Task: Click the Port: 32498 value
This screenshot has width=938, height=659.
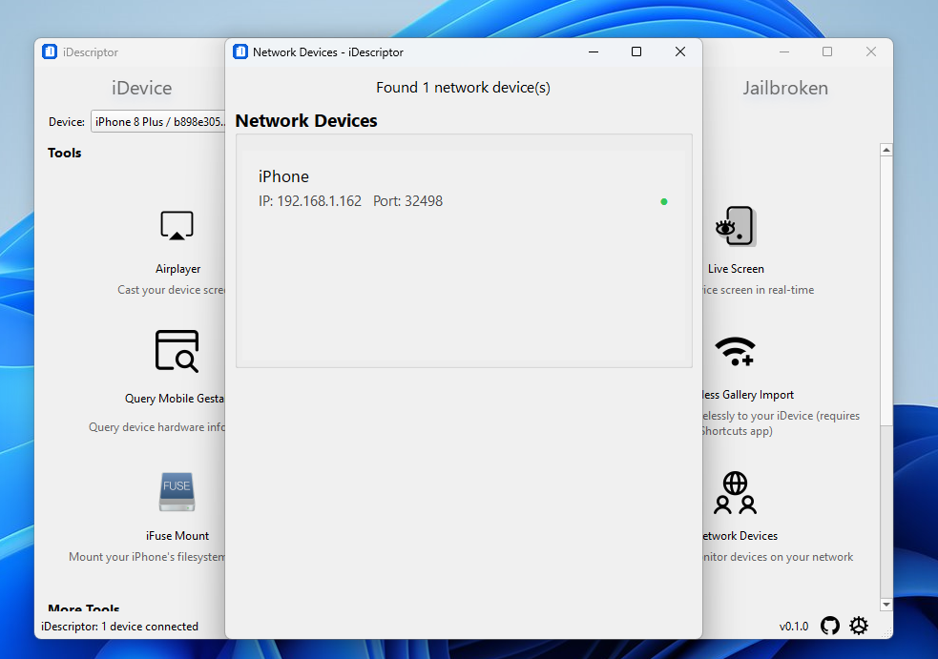Action: (x=408, y=201)
